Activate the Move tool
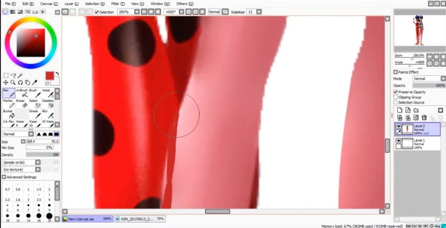The height and width of the screenshot is (228, 446). 6,83
